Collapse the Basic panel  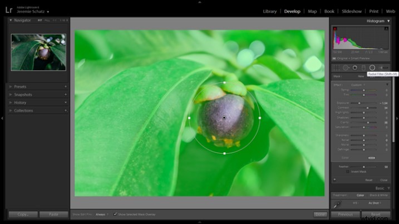coord(388,188)
